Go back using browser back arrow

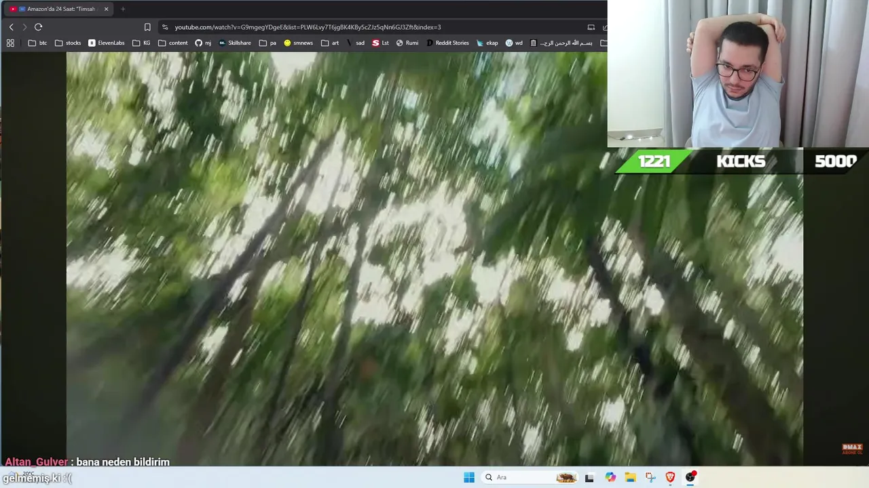pyautogui.click(x=11, y=27)
